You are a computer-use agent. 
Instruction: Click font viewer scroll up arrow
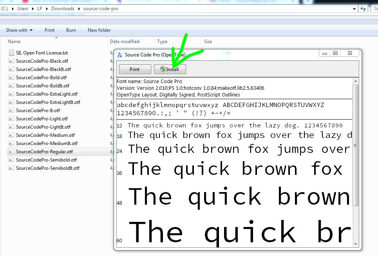click(356, 81)
